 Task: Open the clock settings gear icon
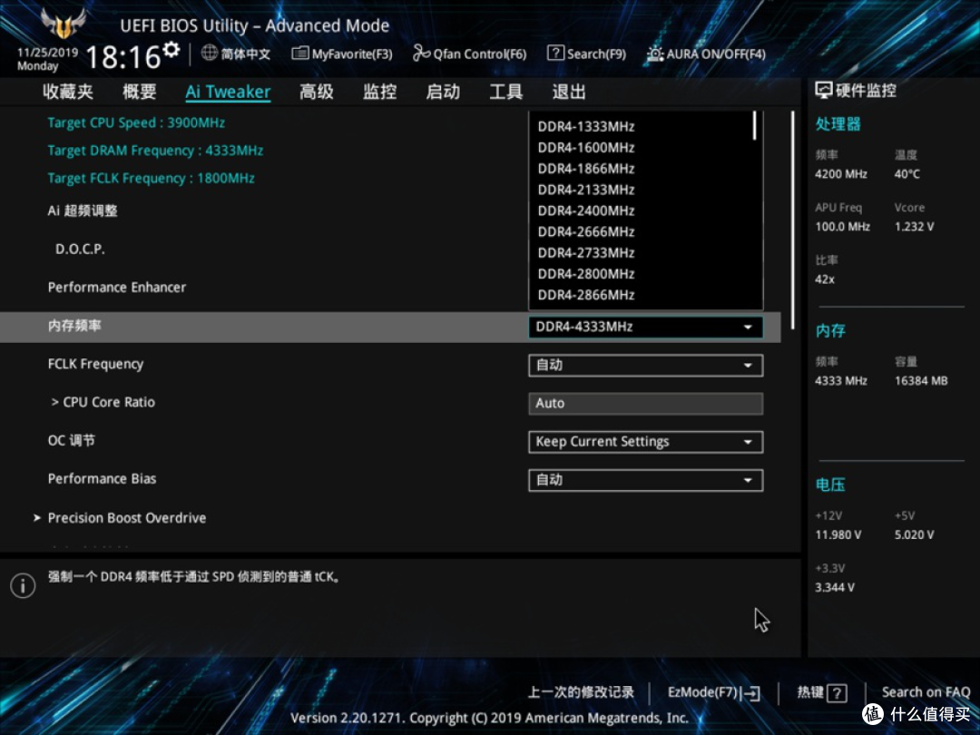click(x=171, y=49)
